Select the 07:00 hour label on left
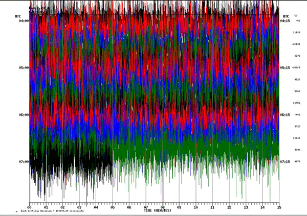This screenshot has width=307, height=216. pyautogui.click(x=24, y=162)
